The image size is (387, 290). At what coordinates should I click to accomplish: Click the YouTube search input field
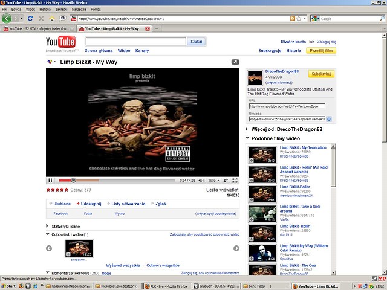click(x=135, y=42)
